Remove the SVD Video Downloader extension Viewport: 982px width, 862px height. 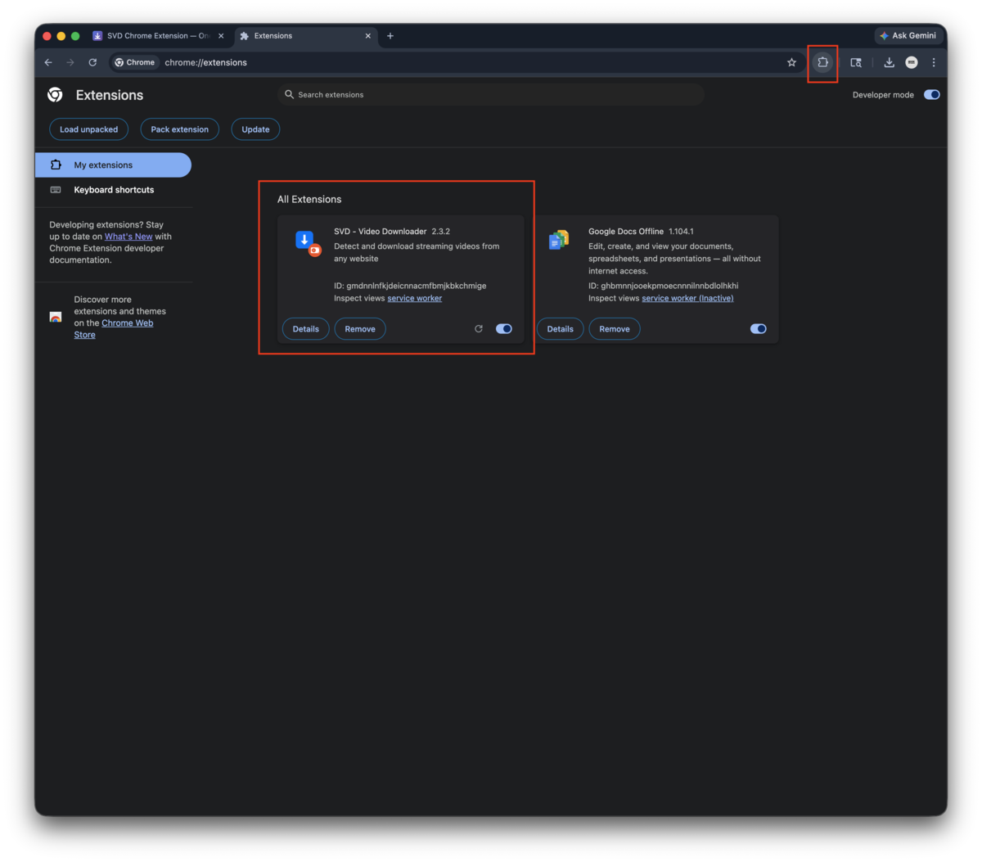(360, 329)
